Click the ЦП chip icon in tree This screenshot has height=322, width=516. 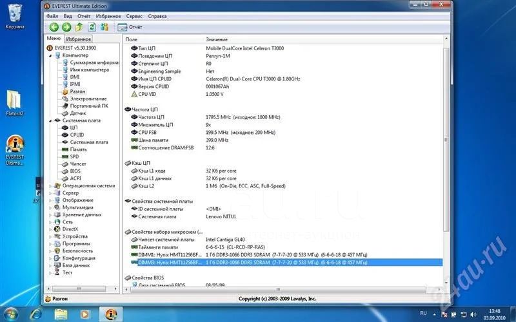[65, 128]
